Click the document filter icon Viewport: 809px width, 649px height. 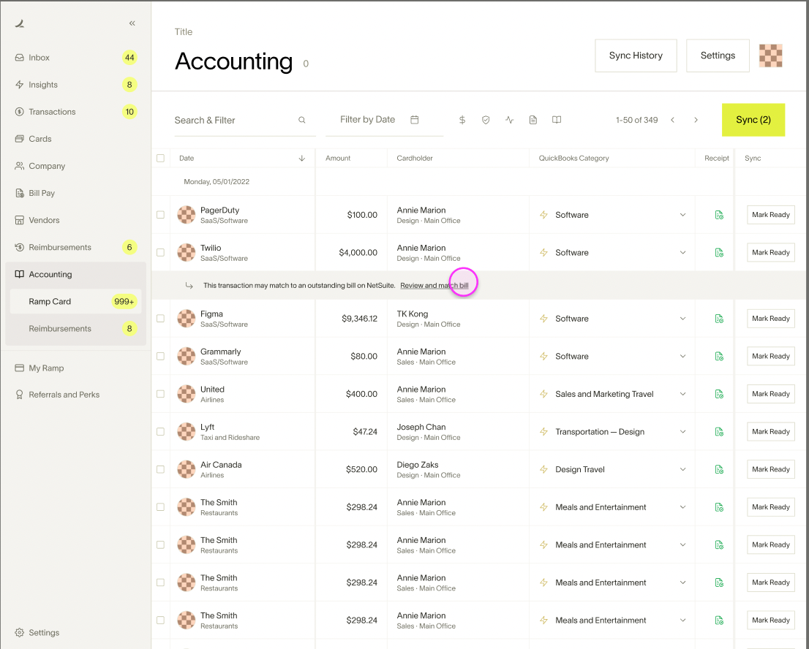[533, 120]
